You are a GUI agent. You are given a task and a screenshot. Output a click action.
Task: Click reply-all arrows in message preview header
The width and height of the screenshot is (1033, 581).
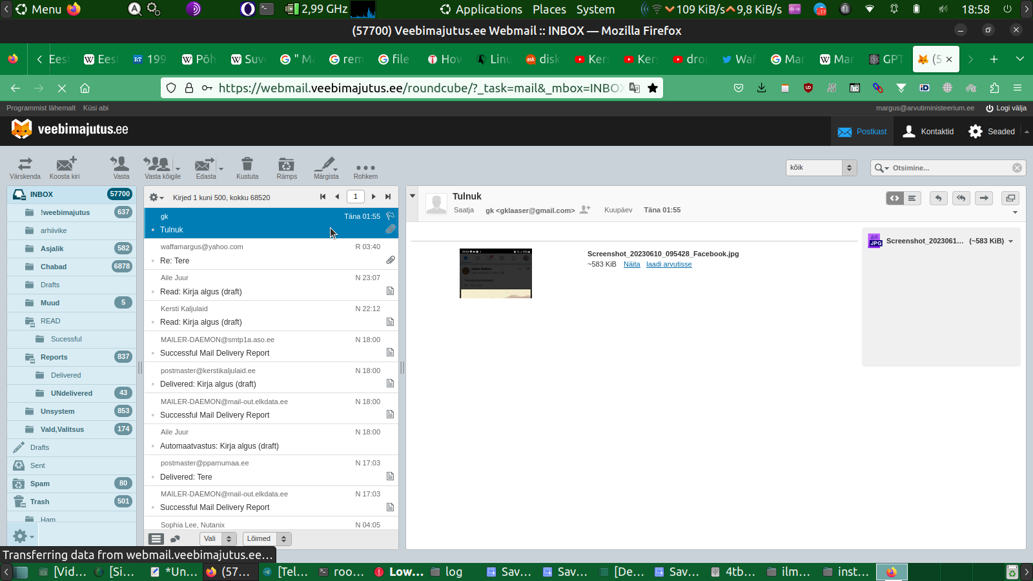tap(961, 198)
